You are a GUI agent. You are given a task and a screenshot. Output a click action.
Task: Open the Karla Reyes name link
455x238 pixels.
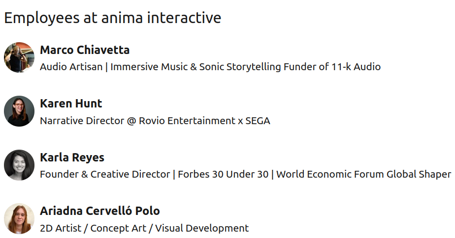pos(72,158)
